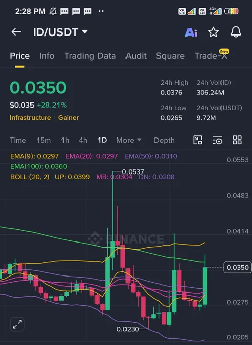
Task: Tap the EMA(50): 0.0310 indicator label
Action: 151,156
